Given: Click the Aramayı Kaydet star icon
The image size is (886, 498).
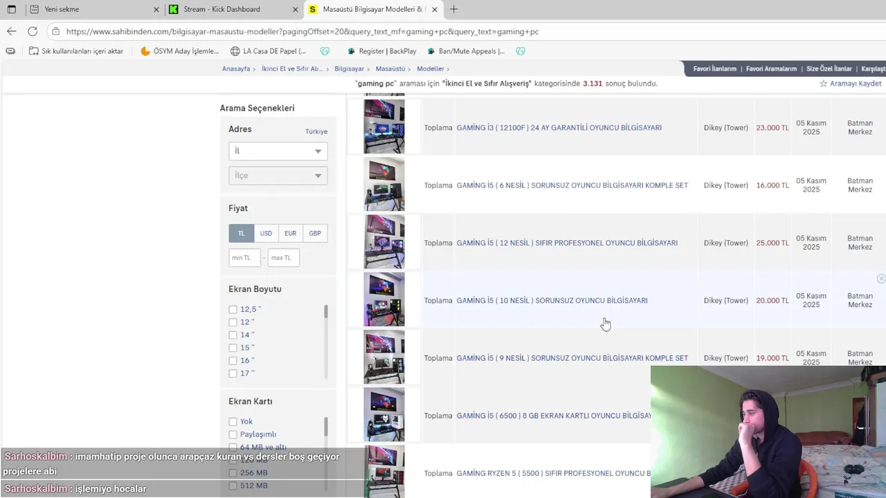Looking at the screenshot, I should coord(823,84).
